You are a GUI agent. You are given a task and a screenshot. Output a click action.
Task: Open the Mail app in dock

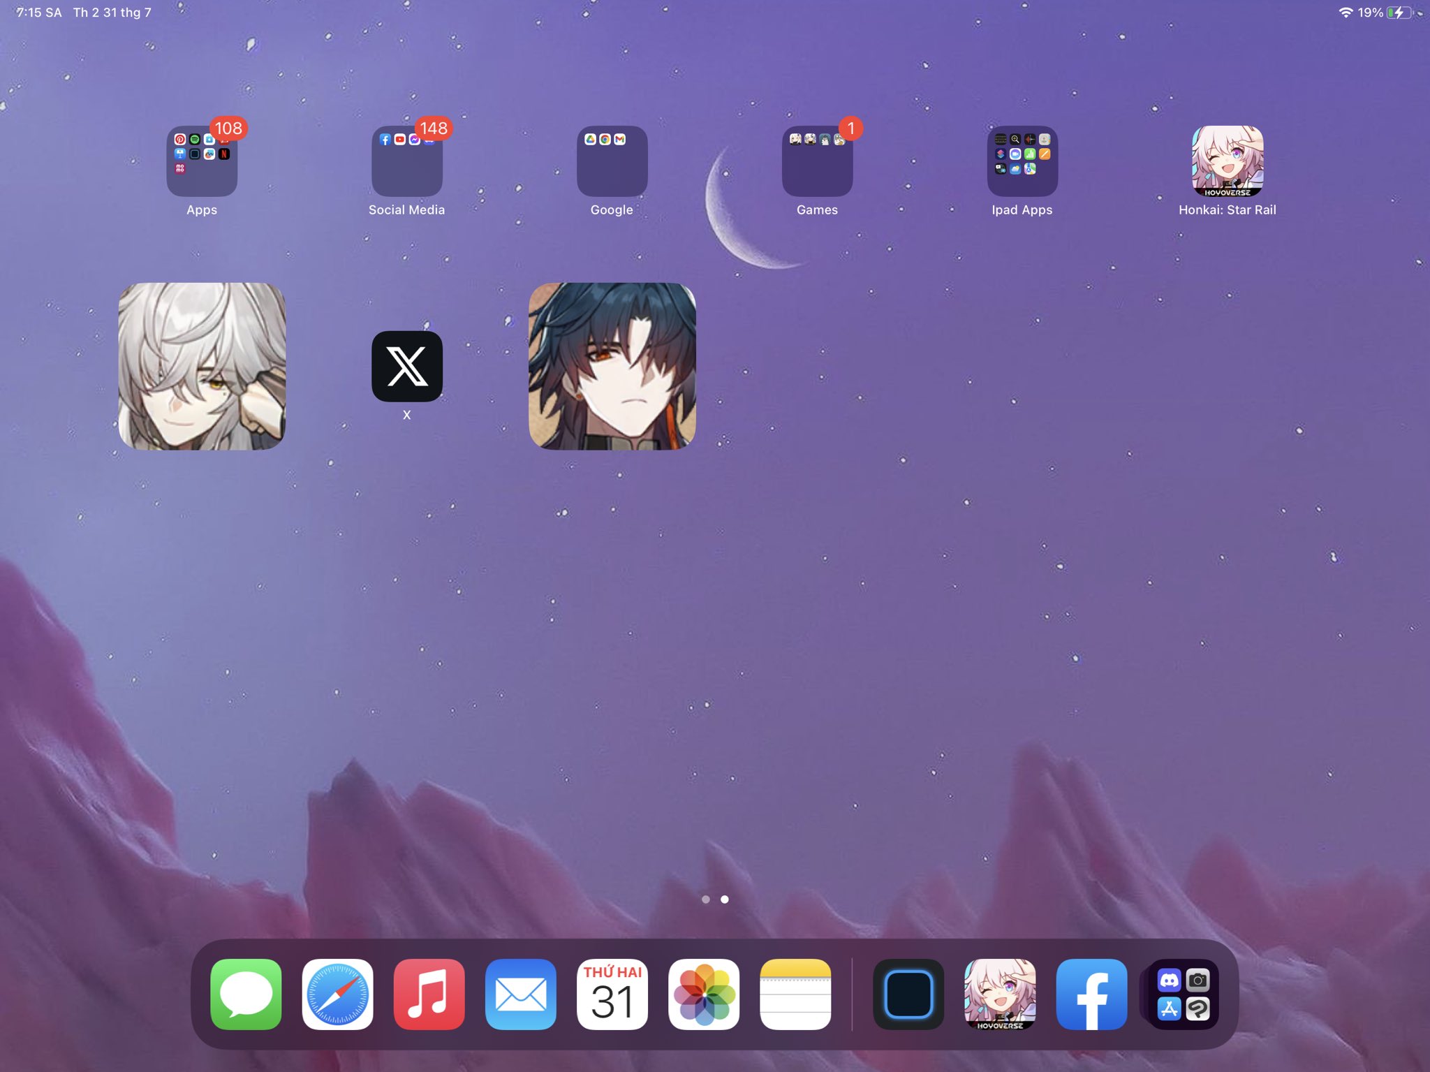(520, 994)
